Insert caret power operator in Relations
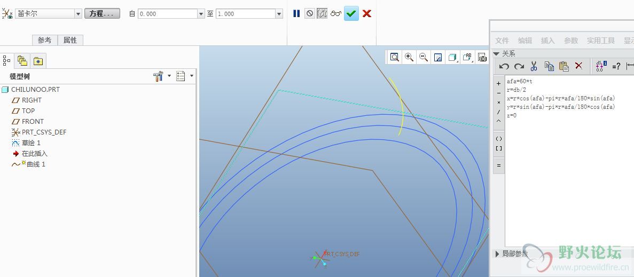The image size is (634, 277). (499, 121)
